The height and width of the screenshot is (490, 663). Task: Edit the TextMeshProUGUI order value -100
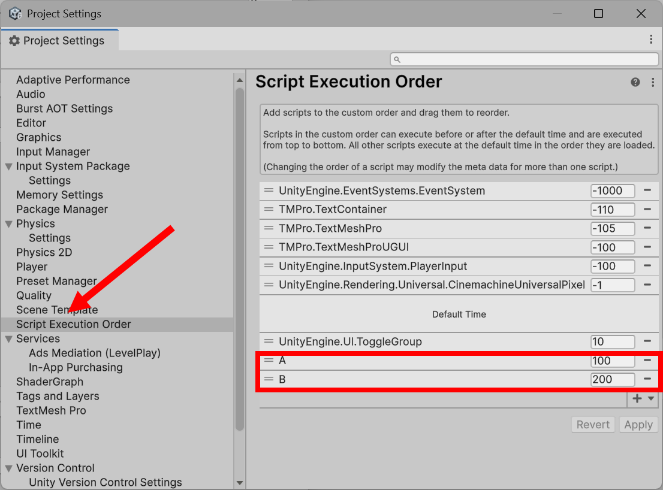click(613, 247)
